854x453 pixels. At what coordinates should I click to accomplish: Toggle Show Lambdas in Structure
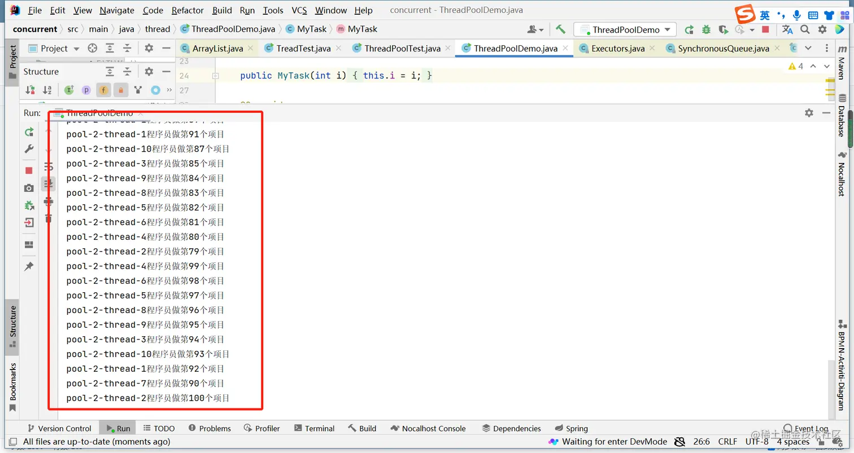tap(155, 90)
